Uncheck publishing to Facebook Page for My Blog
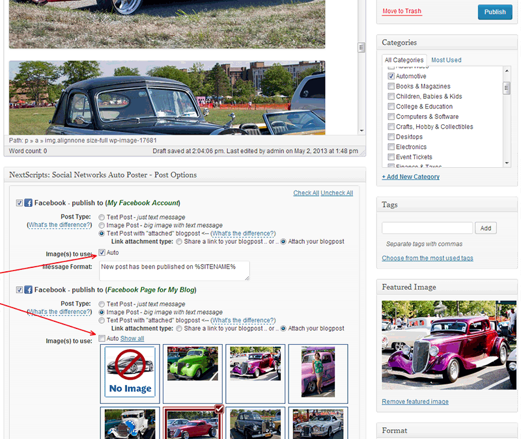521x439 pixels. pyautogui.click(x=20, y=289)
